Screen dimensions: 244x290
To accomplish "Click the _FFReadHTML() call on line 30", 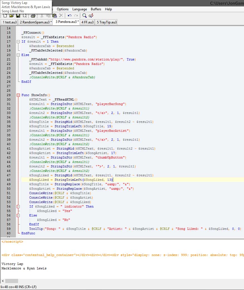I will [65, 99].
